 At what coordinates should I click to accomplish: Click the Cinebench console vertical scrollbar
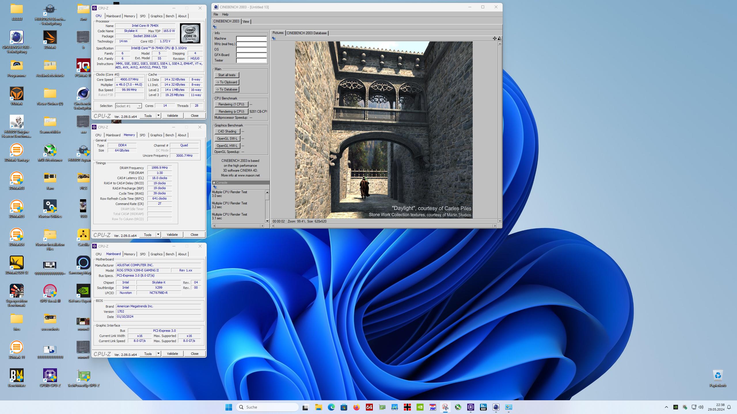coord(267,206)
